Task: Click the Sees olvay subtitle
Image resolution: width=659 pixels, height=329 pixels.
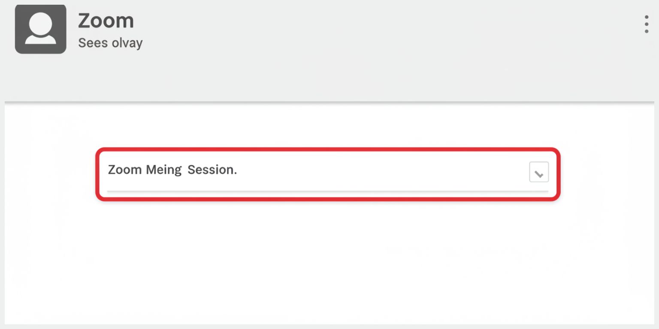Action: (x=110, y=43)
